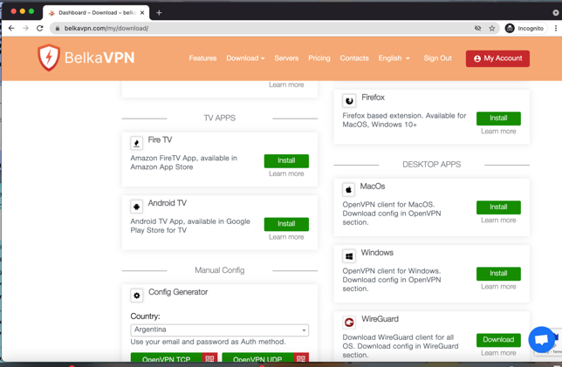Open the Contacts page

pos(354,58)
